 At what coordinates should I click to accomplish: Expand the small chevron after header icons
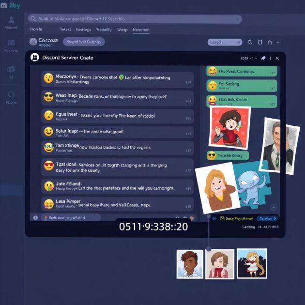click(278, 42)
